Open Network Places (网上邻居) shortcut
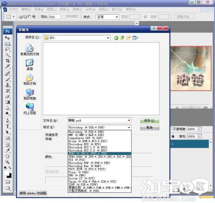 click(30, 109)
